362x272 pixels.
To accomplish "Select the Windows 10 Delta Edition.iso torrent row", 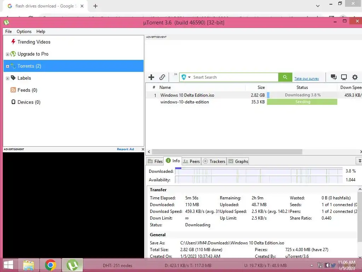I will pyautogui.click(x=253, y=95).
